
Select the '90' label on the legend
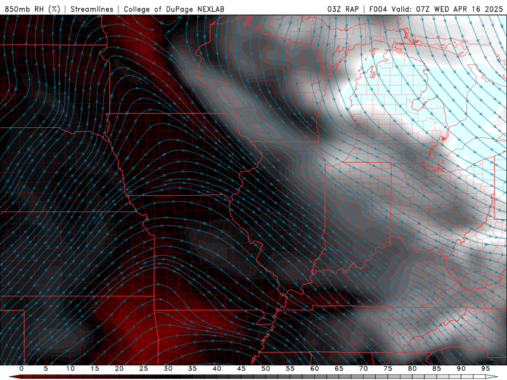click(461, 369)
